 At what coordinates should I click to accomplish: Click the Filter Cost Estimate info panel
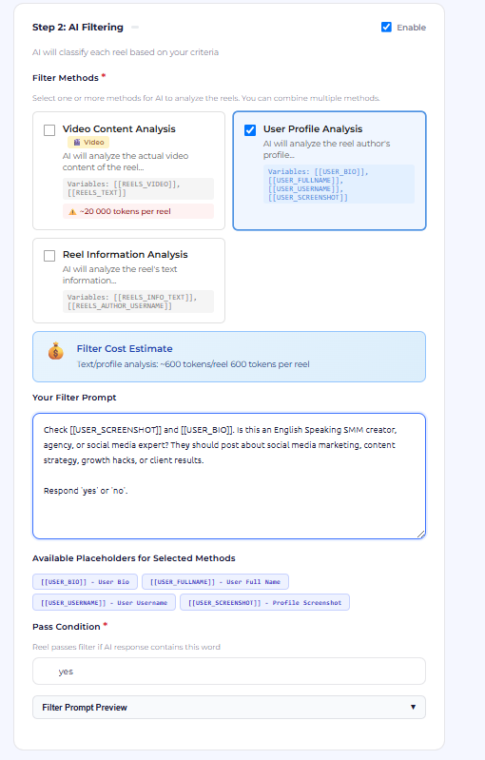229,357
